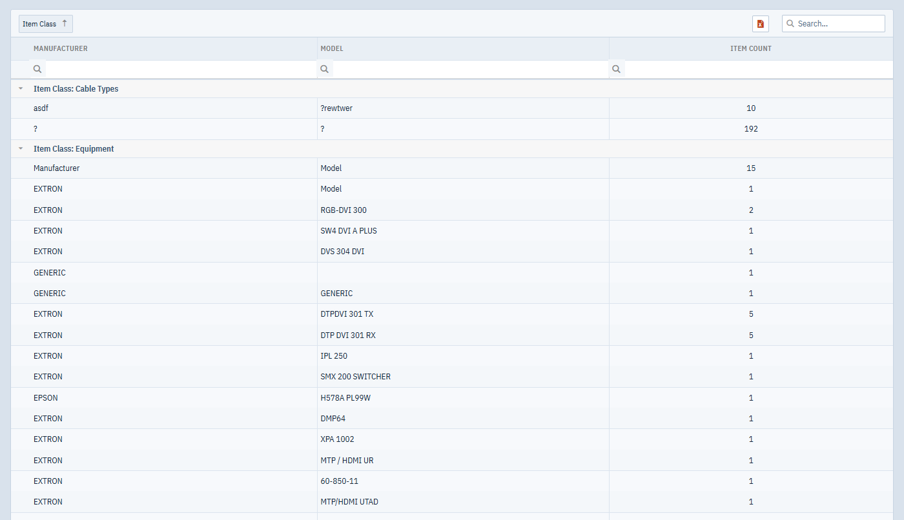Click the 'GENERIC' model cell
Image resolution: width=904 pixels, height=520 pixels.
point(463,294)
